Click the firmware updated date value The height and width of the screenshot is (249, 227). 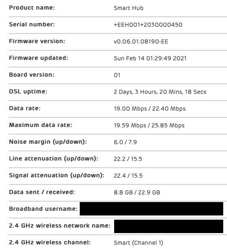(150, 58)
